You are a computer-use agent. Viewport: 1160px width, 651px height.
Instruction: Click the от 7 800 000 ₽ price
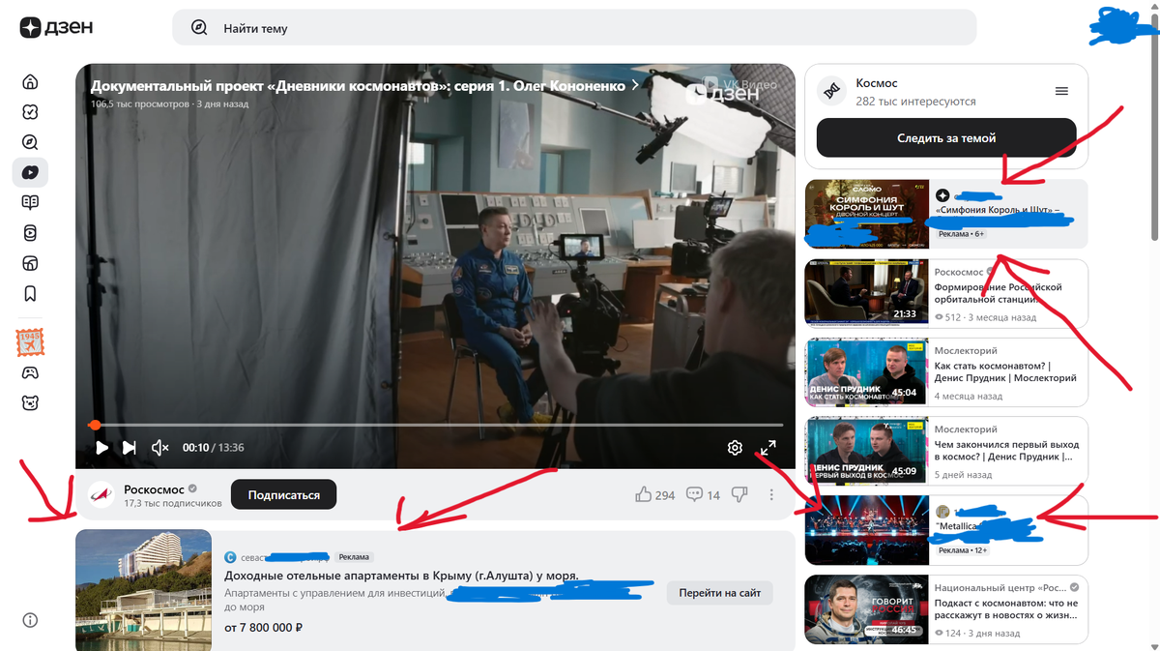pos(264,628)
